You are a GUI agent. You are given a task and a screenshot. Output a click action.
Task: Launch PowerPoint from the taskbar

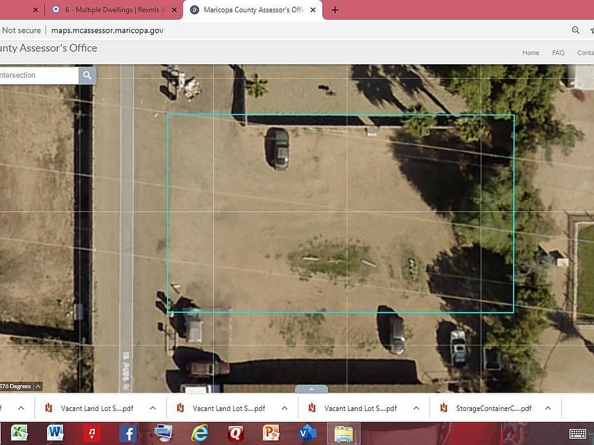271,433
